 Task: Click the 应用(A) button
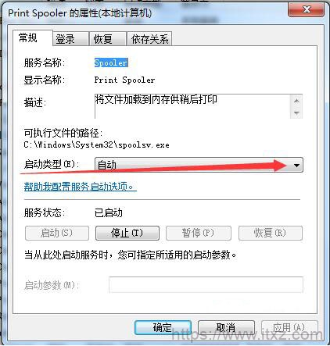pyautogui.click(x=289, y=327)
